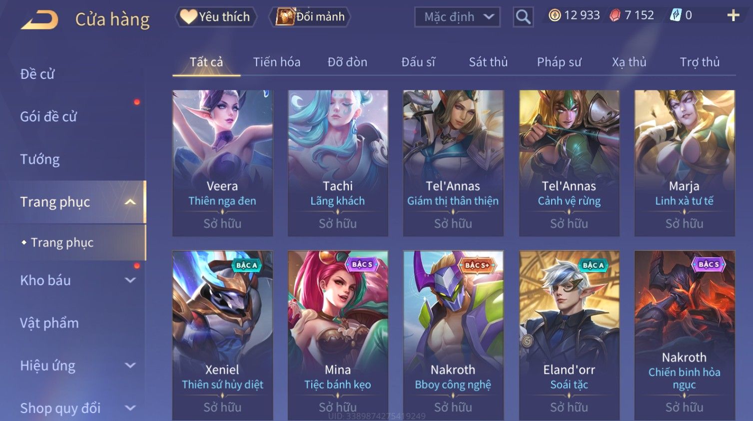Open Gói đề cử sidebar entry
Viewport: 753px width, 421px height.
coord(48,117)
